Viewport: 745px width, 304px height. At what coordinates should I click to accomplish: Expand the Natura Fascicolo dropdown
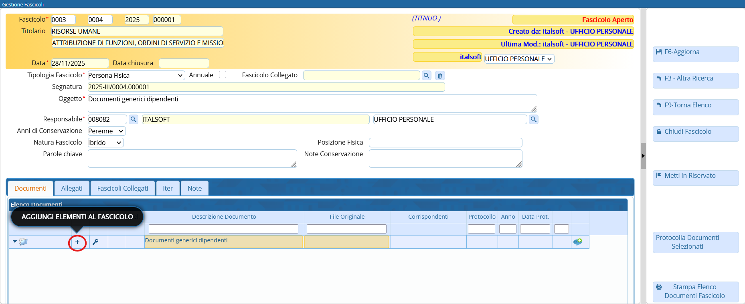pyautogui.click(x=105, y=143)
